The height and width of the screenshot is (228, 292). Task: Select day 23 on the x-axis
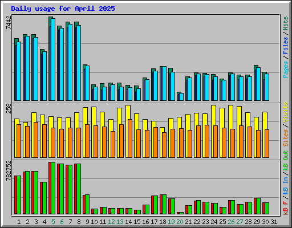pos(205,222)
